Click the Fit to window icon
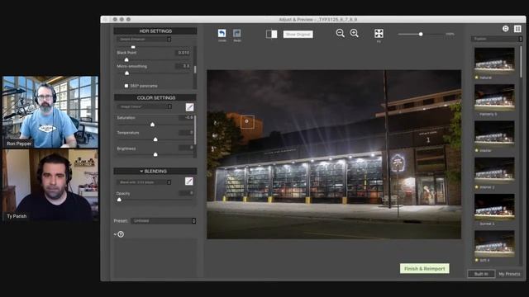Image resolution: width=529 pixels, height=297 pixels. tap(379, 33)
